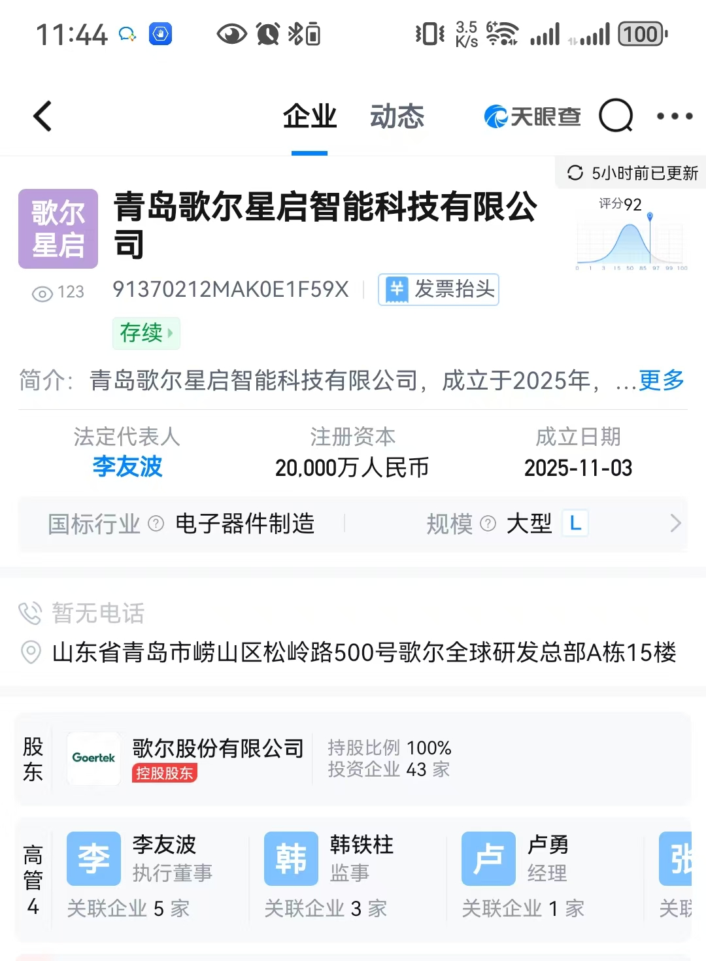Open the more options menu via the ellipsis
Screen dimensions: 706x961
pos(674,116)
